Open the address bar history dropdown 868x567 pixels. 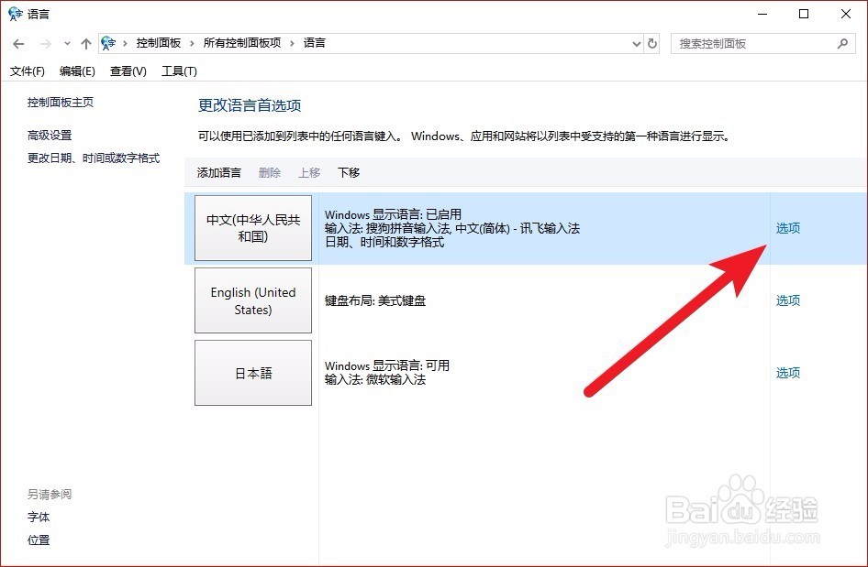636,42
